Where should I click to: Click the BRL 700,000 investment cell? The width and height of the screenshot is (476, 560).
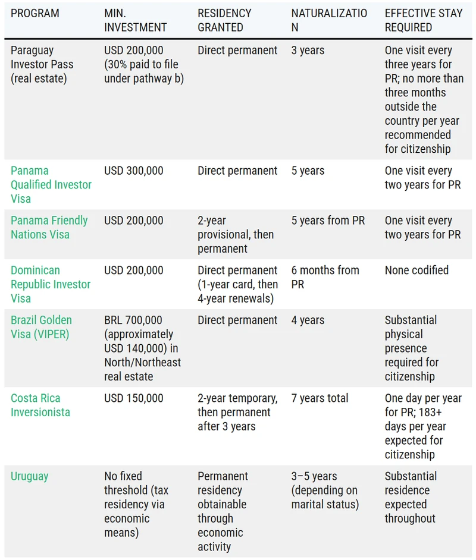coord(143,348)
